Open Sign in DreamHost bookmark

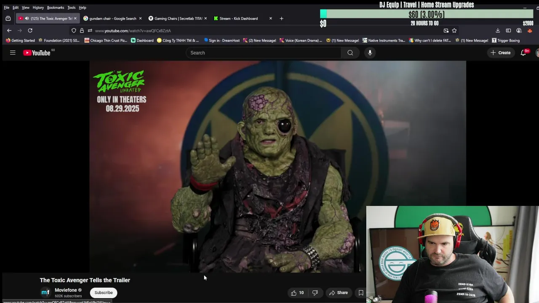coord(221,40)
